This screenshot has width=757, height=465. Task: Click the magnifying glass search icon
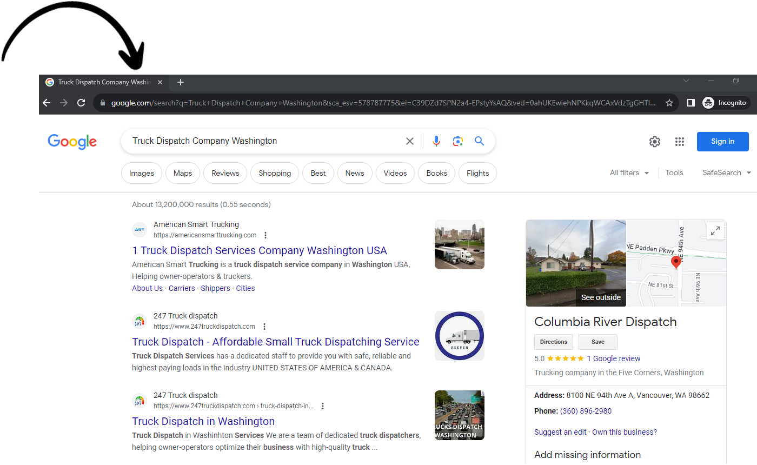click(479, 141)
